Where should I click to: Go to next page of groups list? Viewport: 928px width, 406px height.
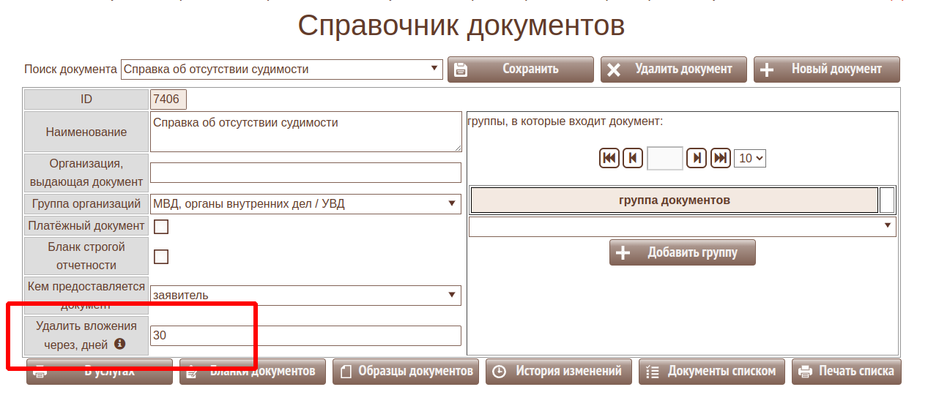[697, 158]
